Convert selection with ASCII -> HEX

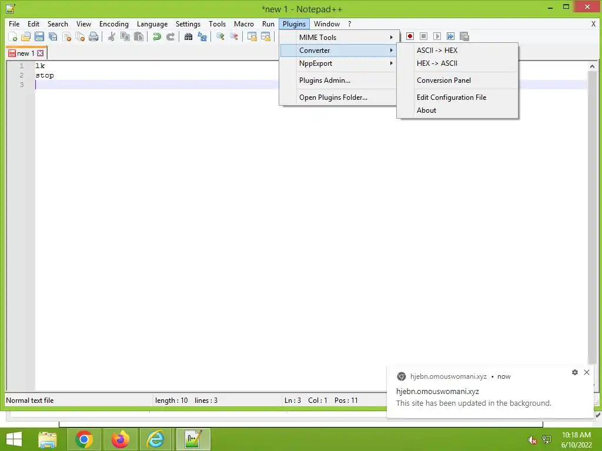[457, 51]
